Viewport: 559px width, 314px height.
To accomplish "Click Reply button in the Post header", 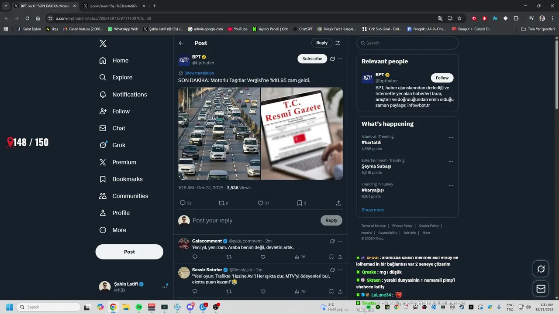I will pyautogui.click(x=322, y=43).
